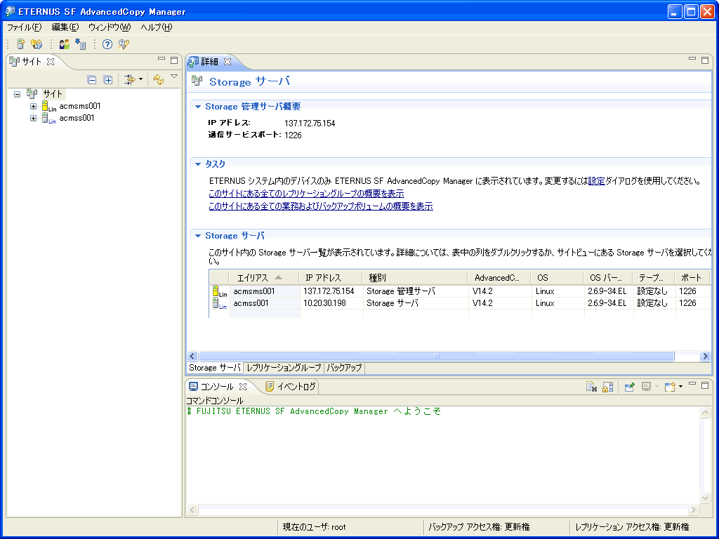
Task: Maximize the 詳細 panel
Action: [x=705, y=60]
